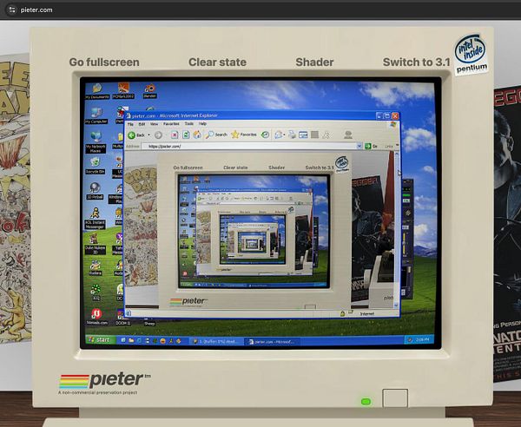Click the Stop icon in IE toolbar

coord(175,135)
